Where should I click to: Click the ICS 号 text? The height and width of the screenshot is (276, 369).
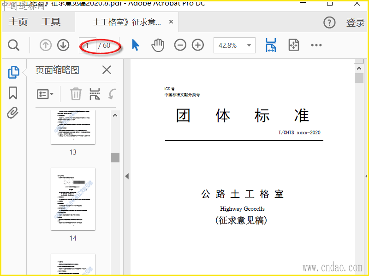[x=169, y=89]
